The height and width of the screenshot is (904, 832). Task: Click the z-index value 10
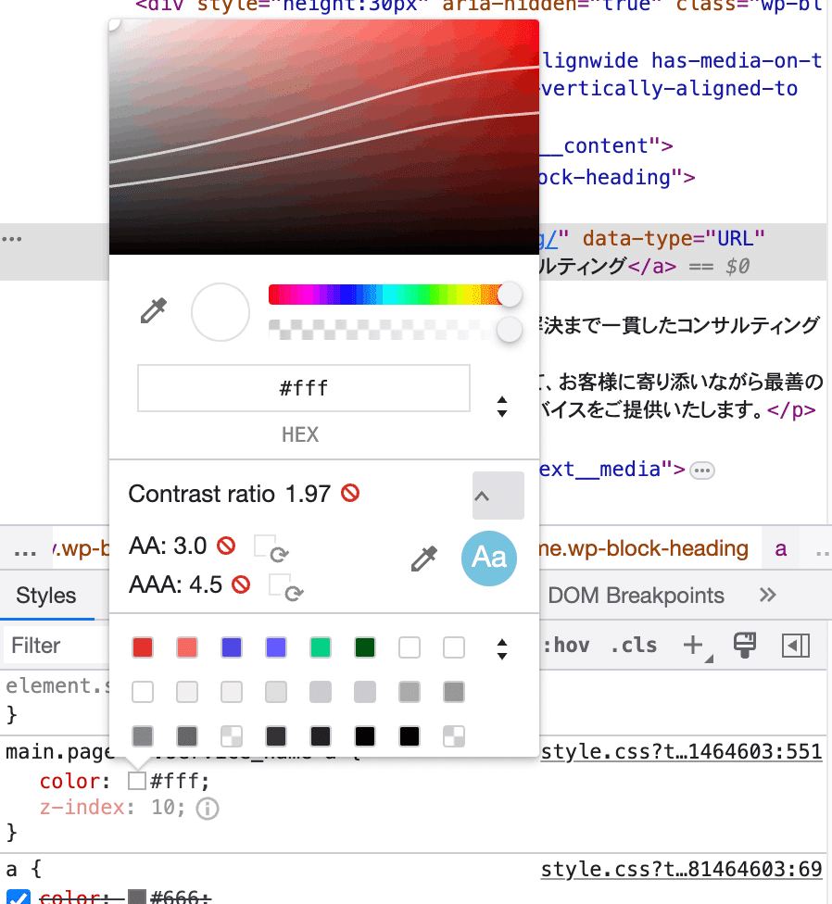pos(164,807)
